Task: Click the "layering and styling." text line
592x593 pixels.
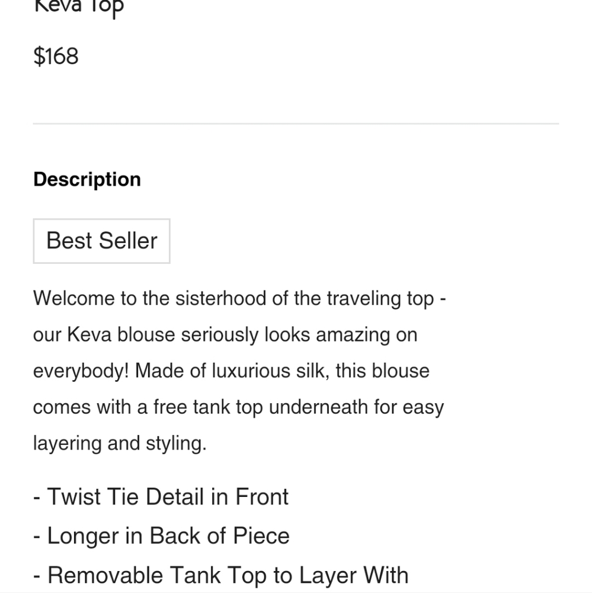Action: [x=120, y=444]
